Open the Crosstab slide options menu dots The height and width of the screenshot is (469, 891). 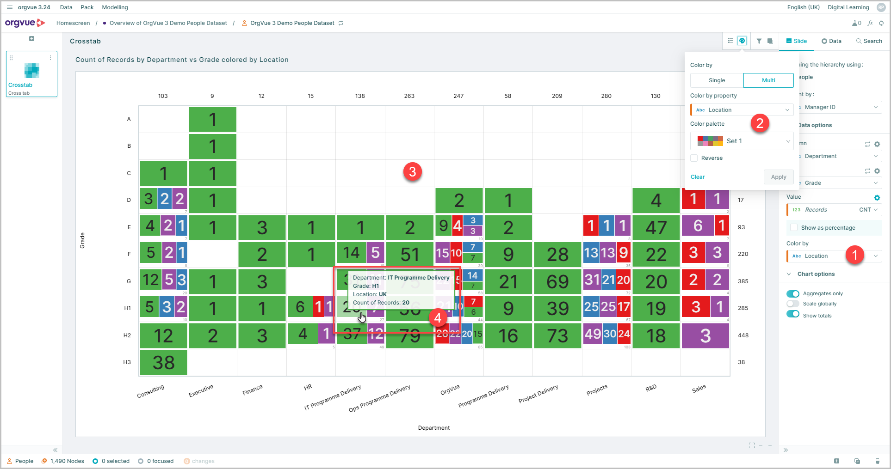pyautogui.click(x=50, y=58)
